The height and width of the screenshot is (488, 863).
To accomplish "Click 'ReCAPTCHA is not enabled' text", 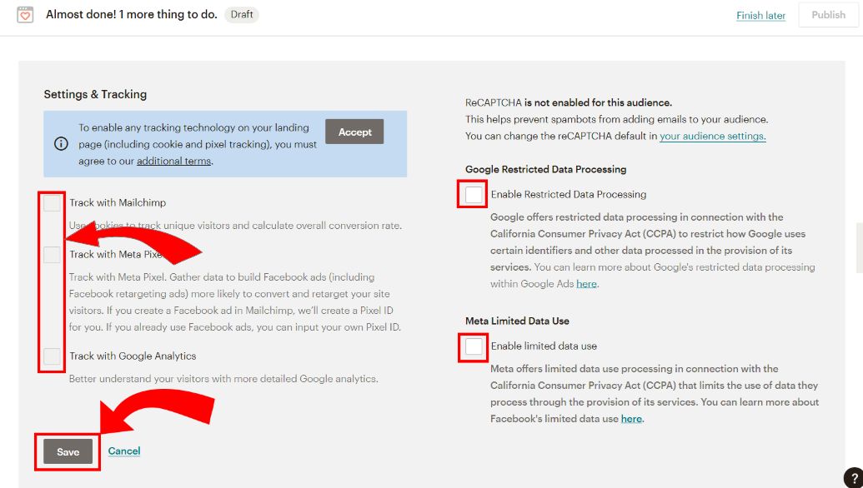I will click(x=569, y=102).
